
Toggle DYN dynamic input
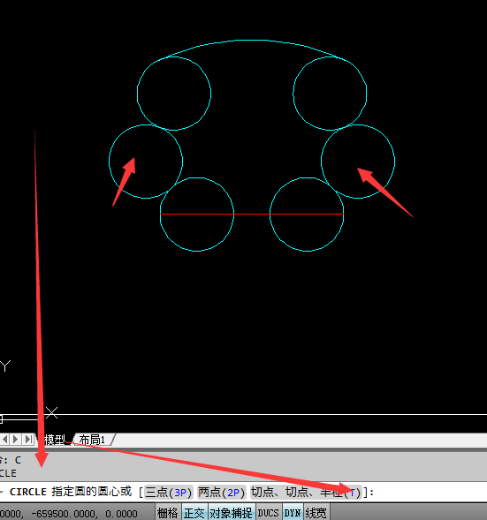[x=293, y=513]
